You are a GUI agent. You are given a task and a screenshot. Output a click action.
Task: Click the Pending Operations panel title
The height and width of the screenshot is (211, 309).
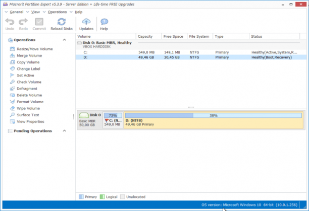click(33, 131)
